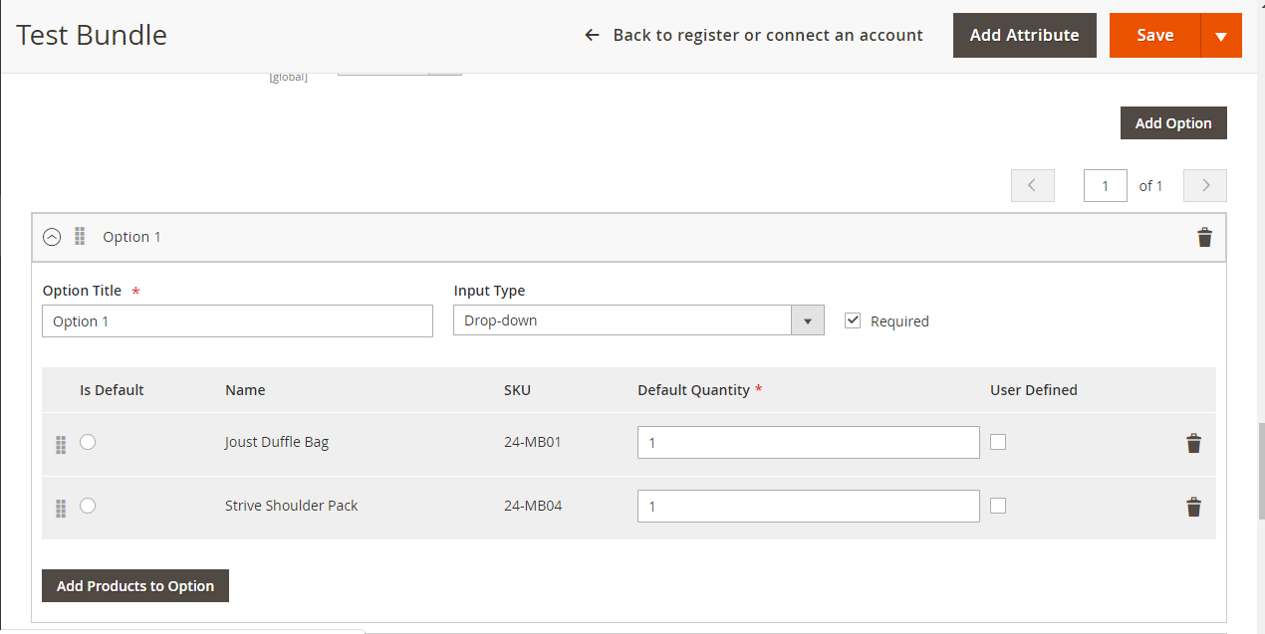1265x634 pixels.
Task: Go to previous page of options
Action: [x=1032, y=185]
